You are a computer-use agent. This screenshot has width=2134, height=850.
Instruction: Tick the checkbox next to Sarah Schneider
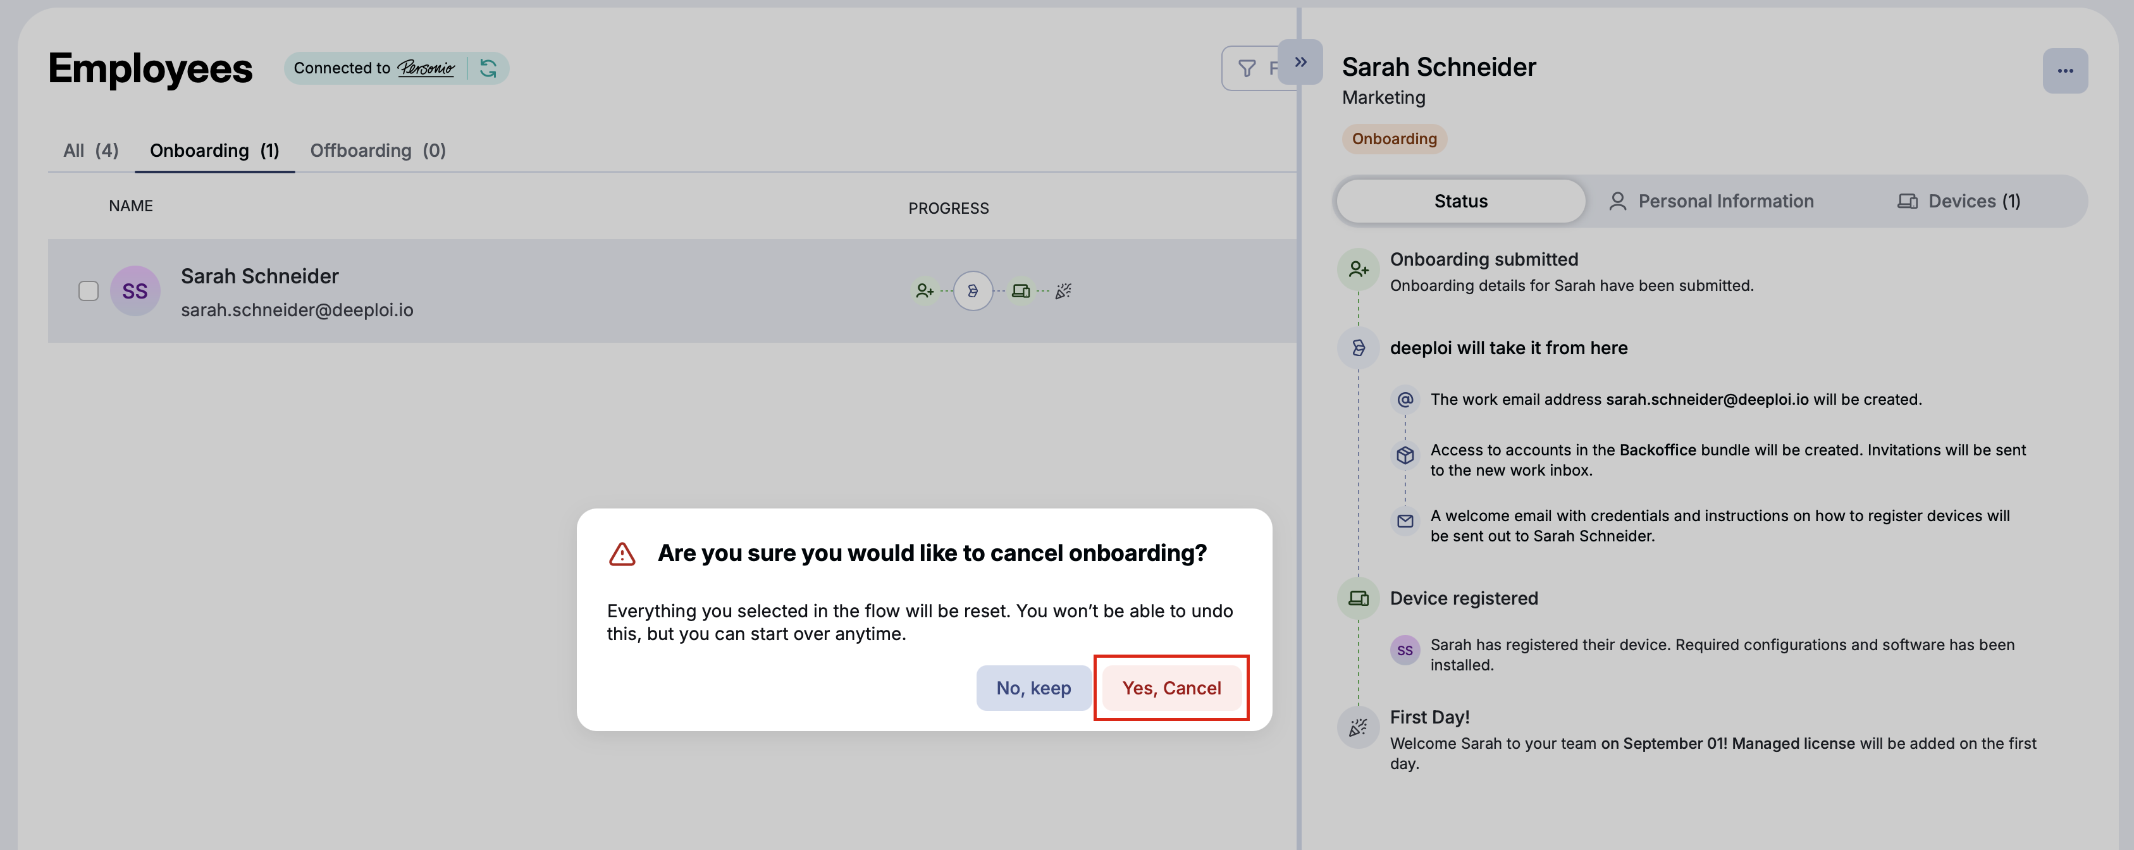point(89,291)
